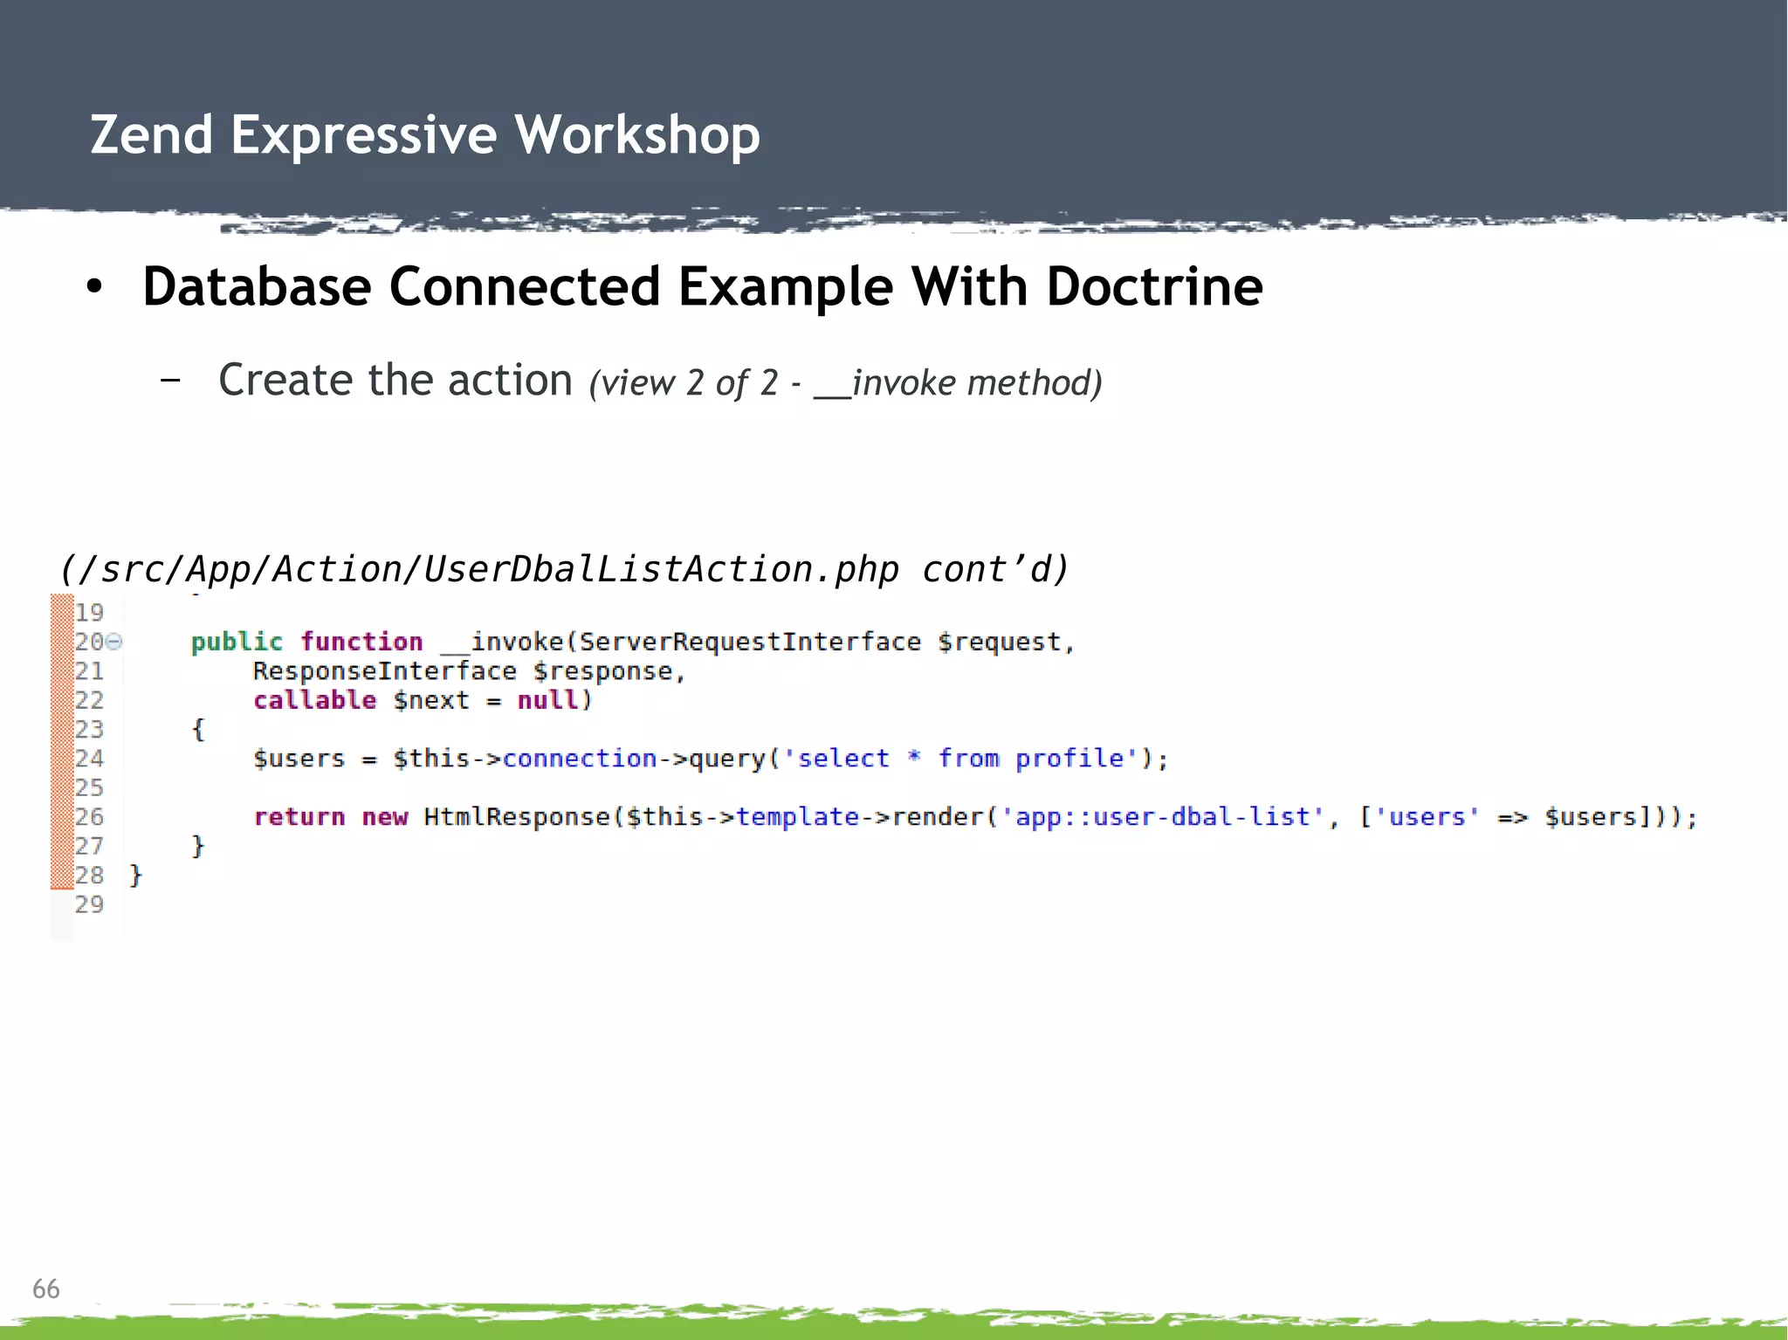This screenshot has height=1340, width=1788.
Task: Click line number 25 in the gutter
Action: click(89, 788)
